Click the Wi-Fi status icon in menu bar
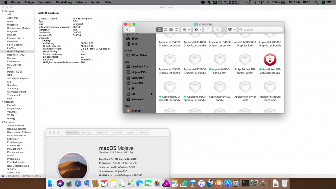The image size is (336, 189). 261,2
